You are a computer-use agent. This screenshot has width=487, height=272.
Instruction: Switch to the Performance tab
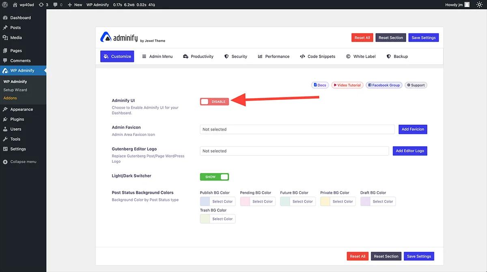point(274,56)
